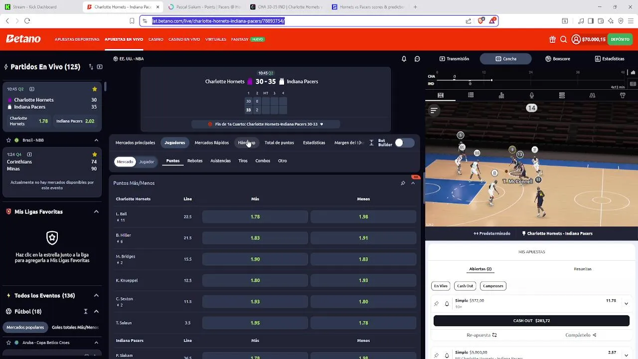Viewport: 638px width, 359px height.
Task: Click the green DEPÓSITO button
Action: tap(620, 39)
